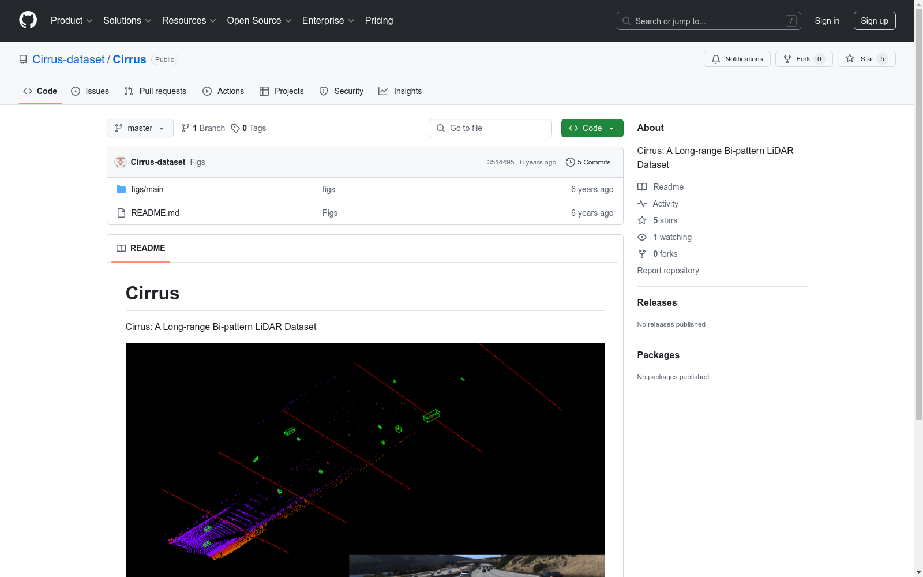The height and width of the screenshot is (577, 923).
Task: Open the Actions tab
Action: 223,91
